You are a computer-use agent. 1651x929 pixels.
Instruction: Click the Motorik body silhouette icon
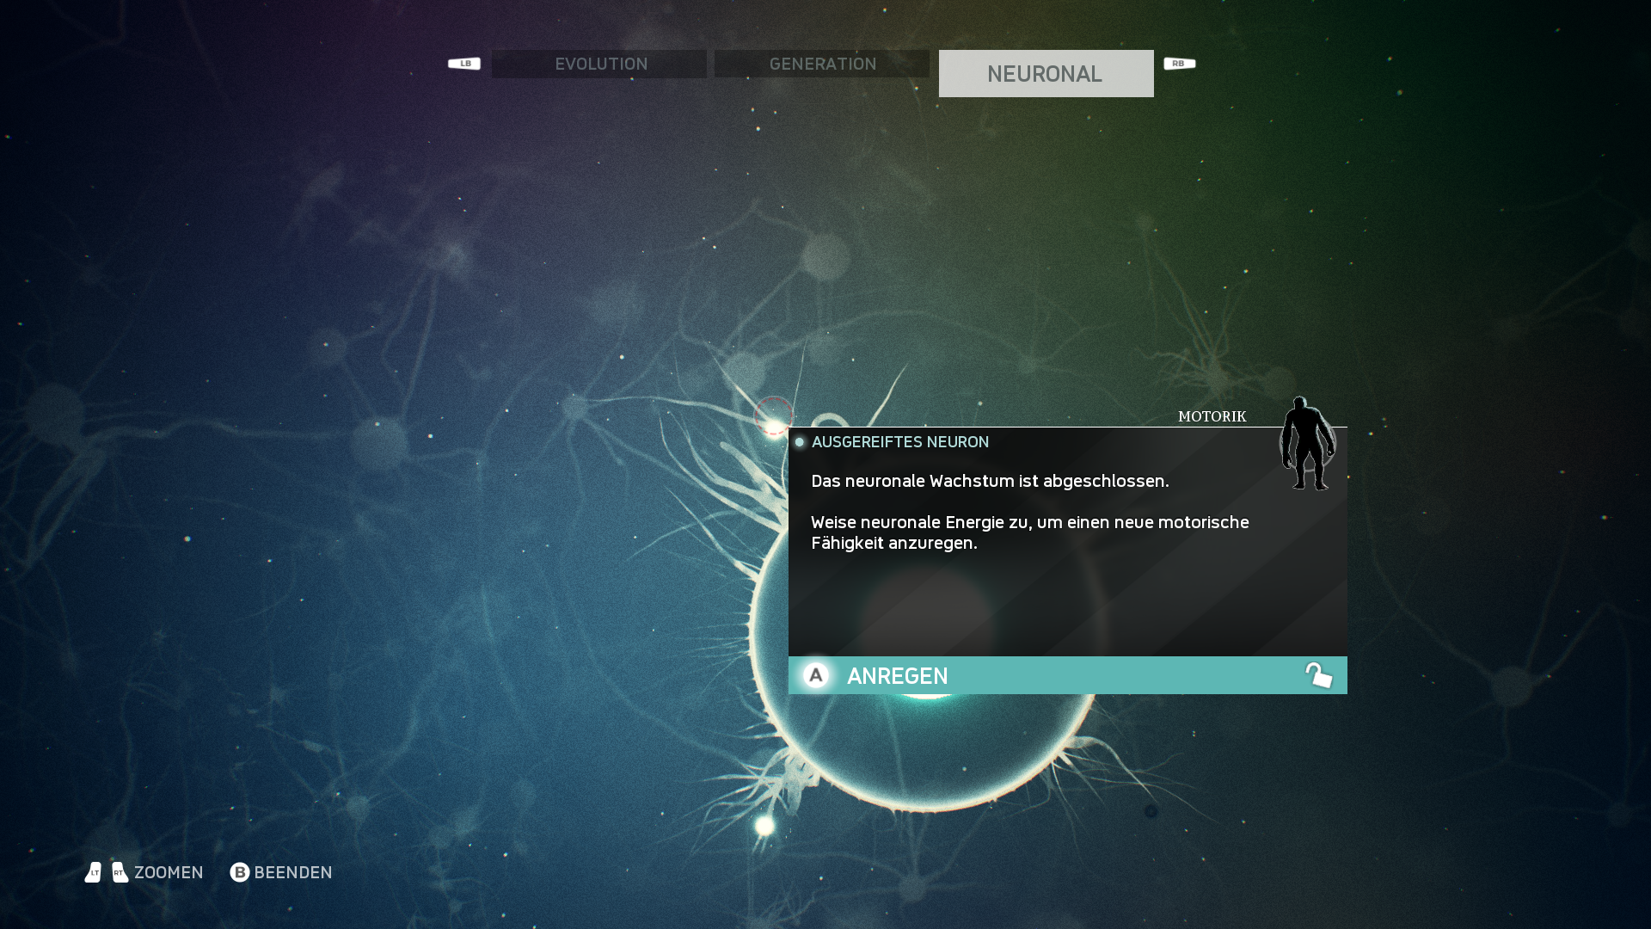pos(1307,443)
